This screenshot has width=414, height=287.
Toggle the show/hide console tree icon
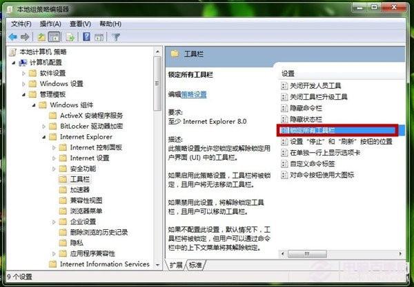[54, 37]
